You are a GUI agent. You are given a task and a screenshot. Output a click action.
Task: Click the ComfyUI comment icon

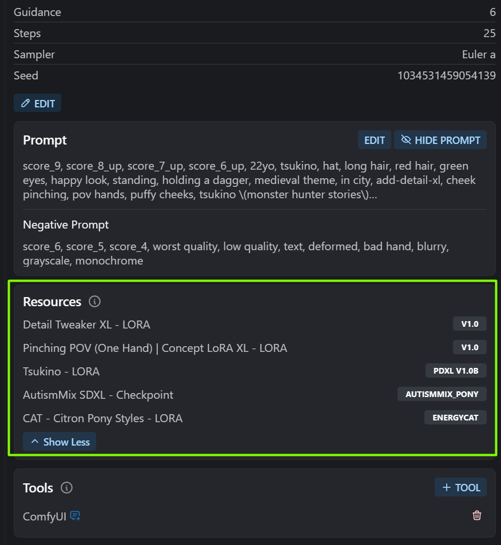pos(75,516)
